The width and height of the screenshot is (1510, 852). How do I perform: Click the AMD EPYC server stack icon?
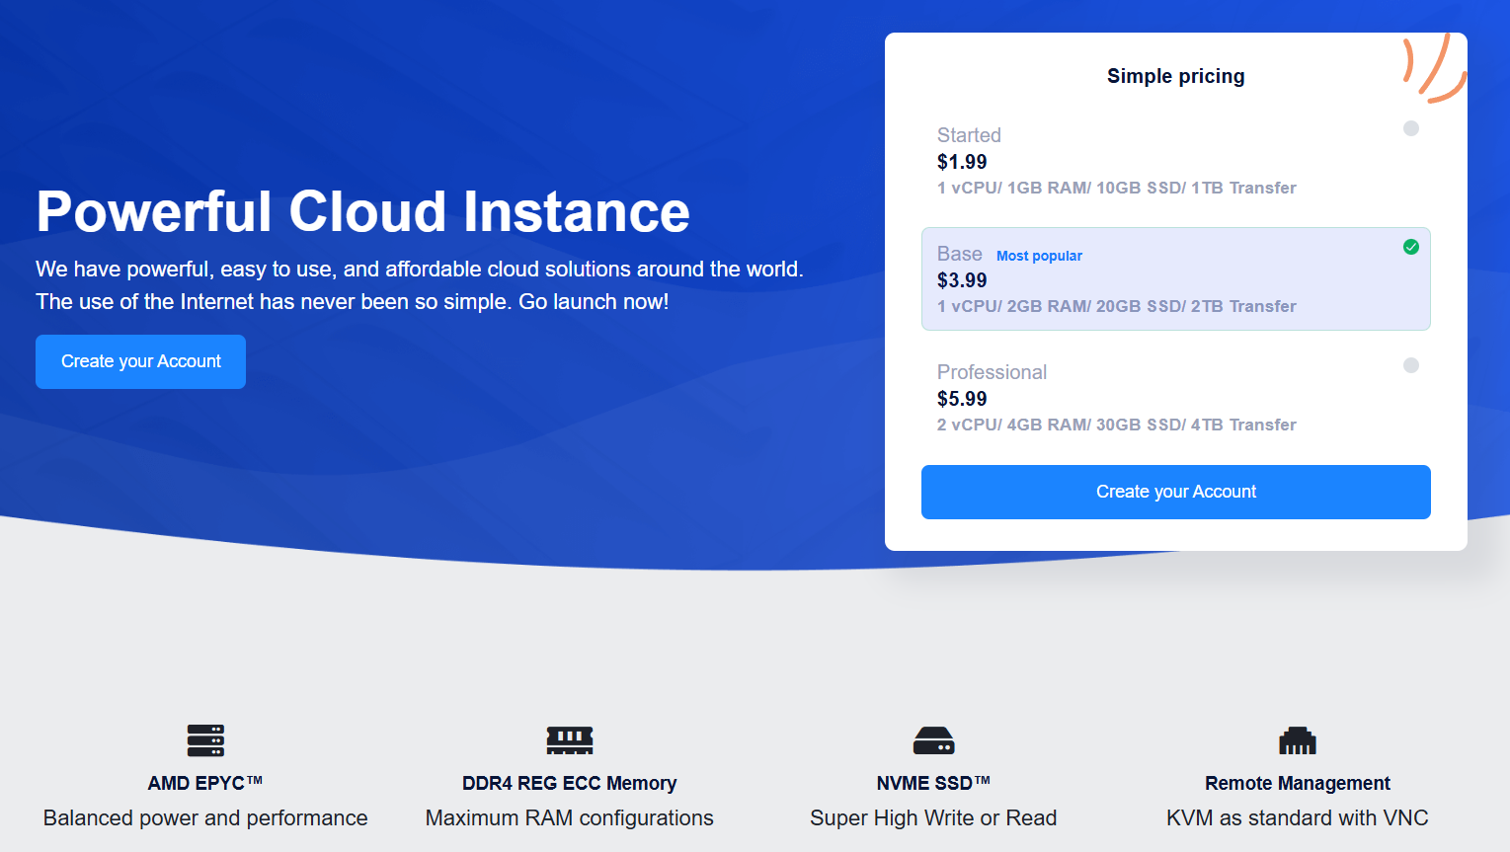coord(205,740)
